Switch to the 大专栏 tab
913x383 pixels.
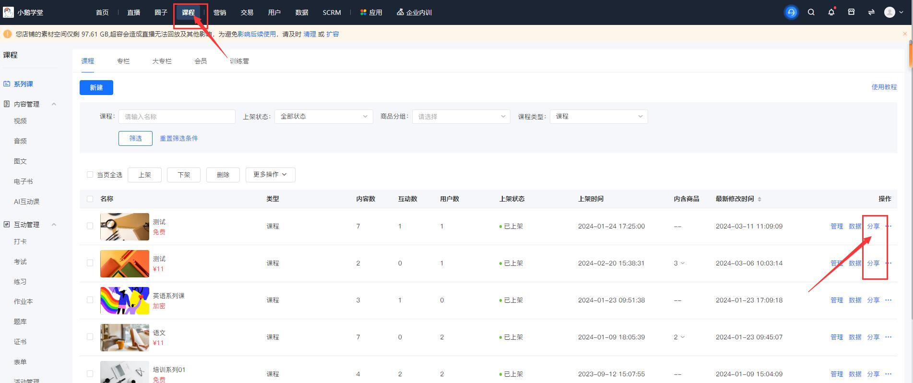tap(162, 61)
